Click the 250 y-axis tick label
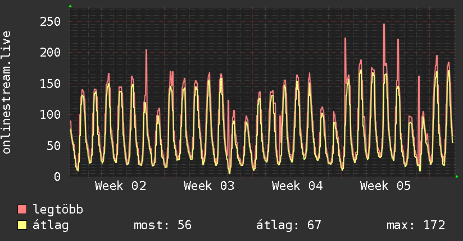 click(50, 21)
